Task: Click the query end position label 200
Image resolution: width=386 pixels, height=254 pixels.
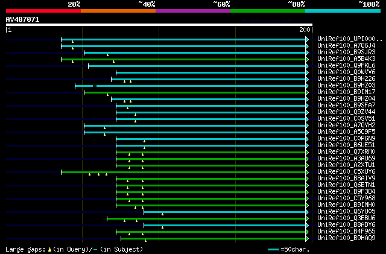Action: click(305, 30)
